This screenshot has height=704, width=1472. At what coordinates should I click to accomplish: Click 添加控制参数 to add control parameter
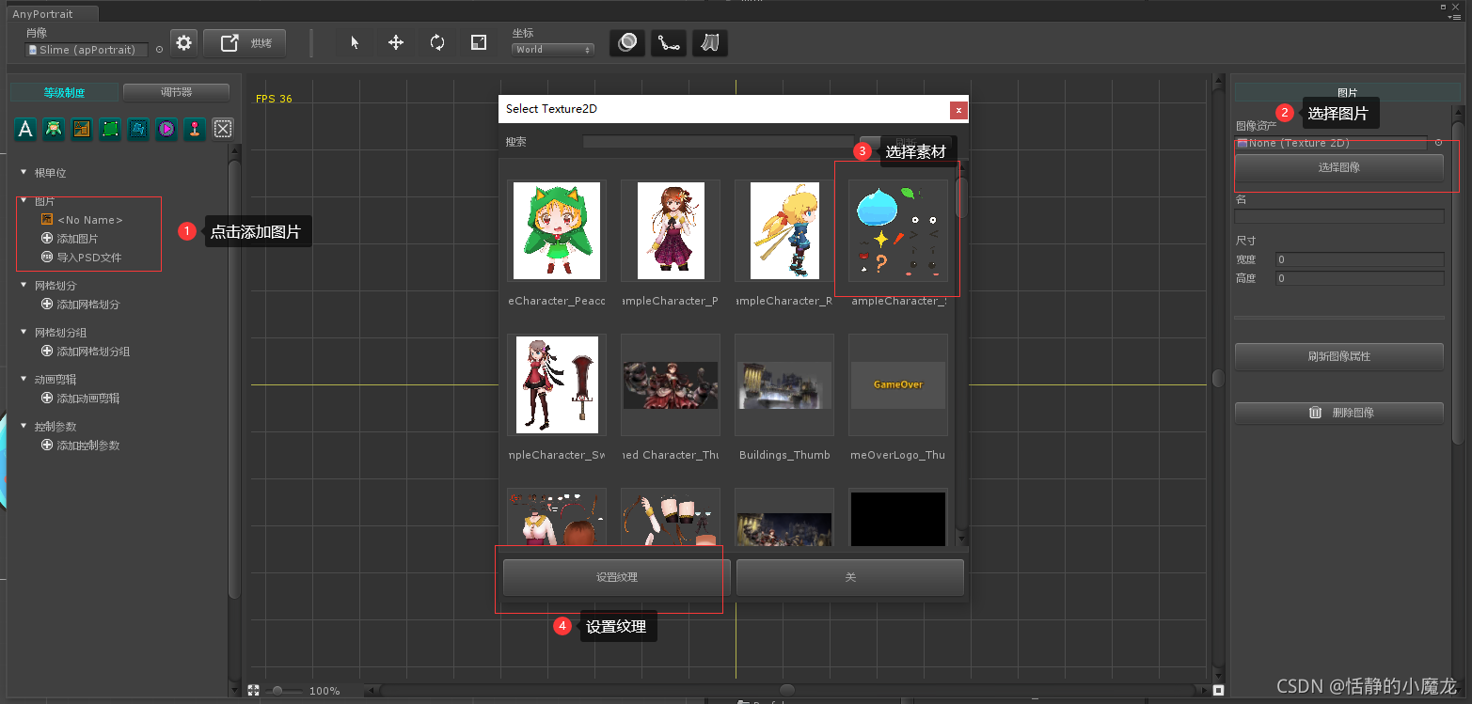pos(81,446)
